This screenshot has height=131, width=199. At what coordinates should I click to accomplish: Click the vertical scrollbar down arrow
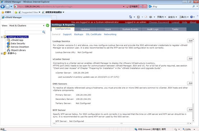click(193, 121)
